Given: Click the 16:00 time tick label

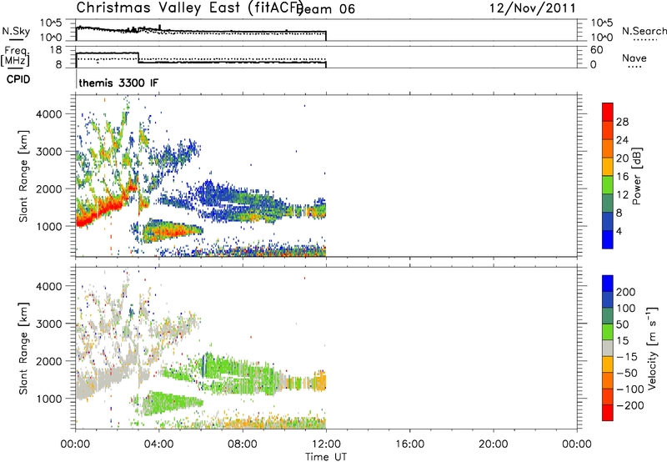Looking at the screenshot, I should click(409, 444).
